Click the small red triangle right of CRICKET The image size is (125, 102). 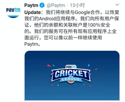(96, 69)
